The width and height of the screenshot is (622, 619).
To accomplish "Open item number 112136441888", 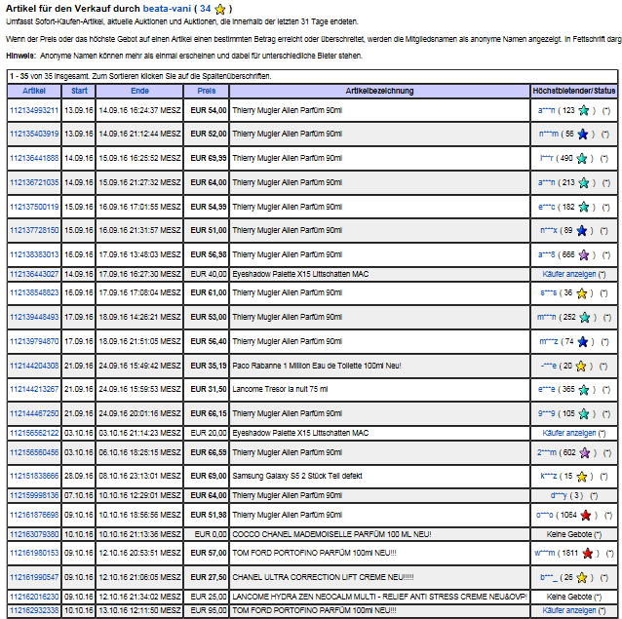I will [34, 158].
